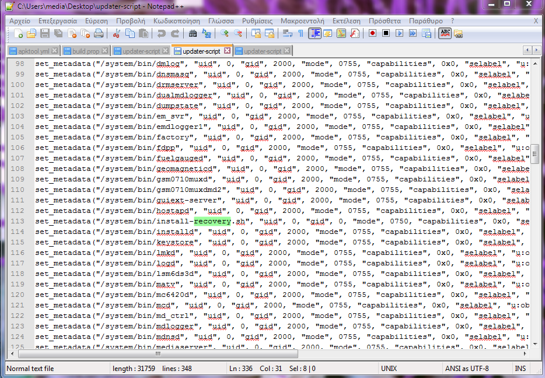The height and width of the screenshot is (378, 545).
Task: Close the apktool.yml tab
Action: point(54,51)
